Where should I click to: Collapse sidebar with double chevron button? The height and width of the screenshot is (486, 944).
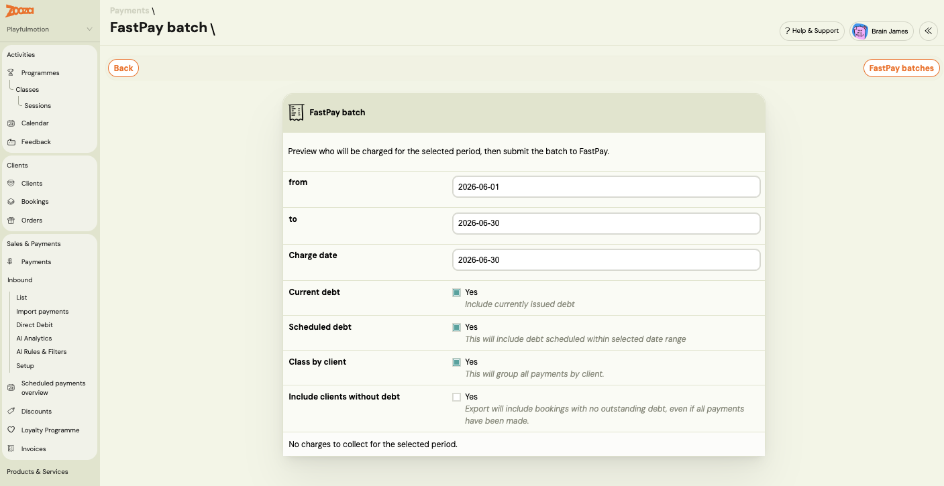tap(929, 31)
